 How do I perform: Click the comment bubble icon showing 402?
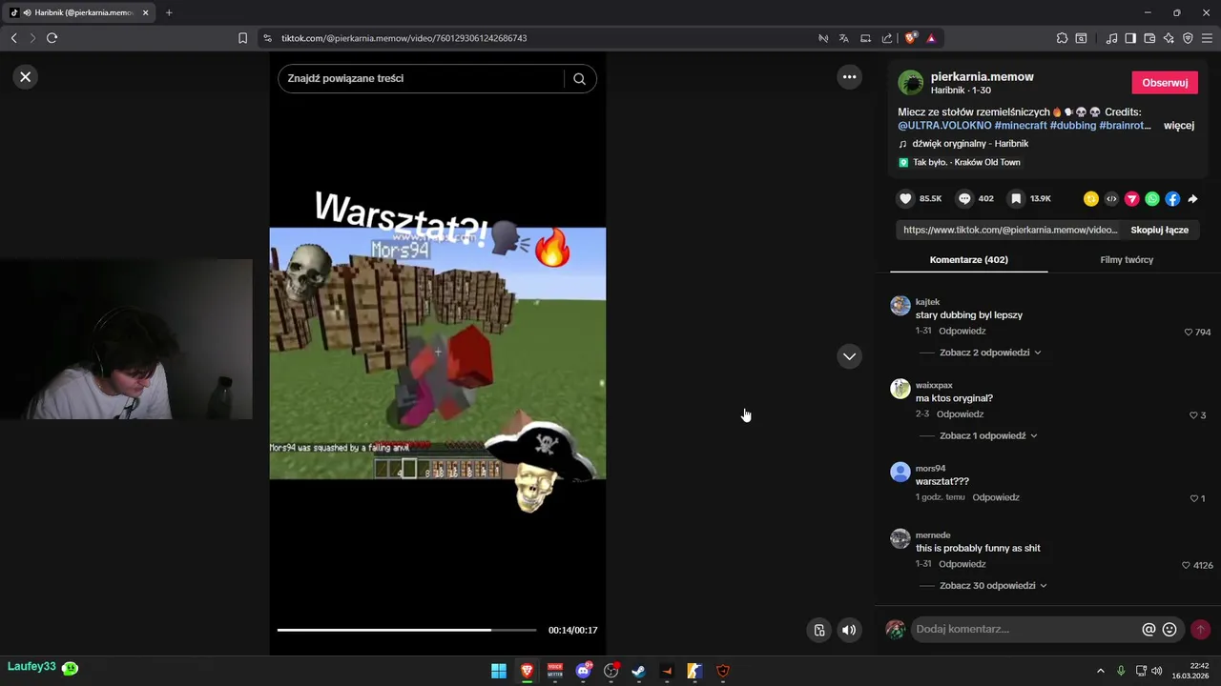coord(964,198)
